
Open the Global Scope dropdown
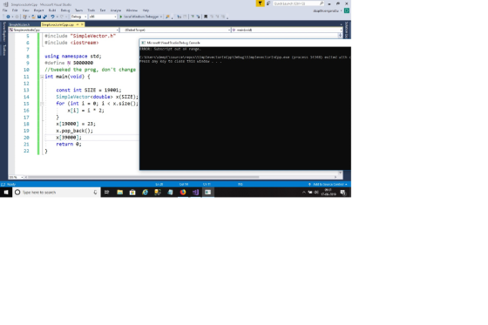click(x=175, y=30)
